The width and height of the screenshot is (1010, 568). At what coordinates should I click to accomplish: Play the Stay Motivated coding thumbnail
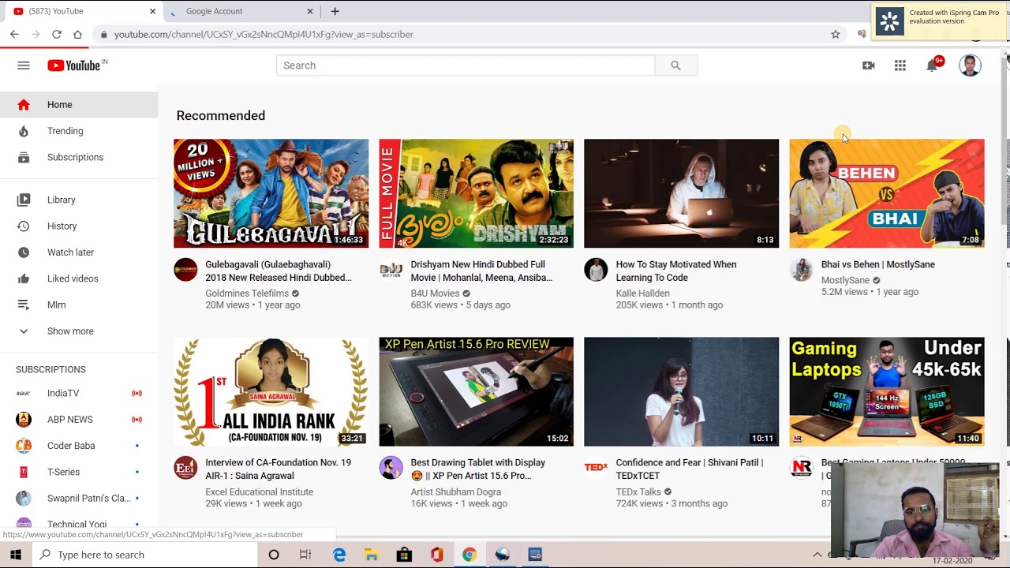point(681,193)
